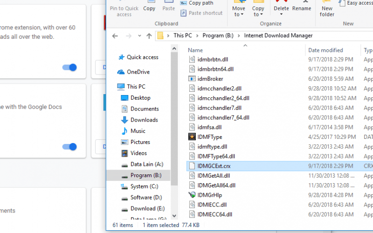Viewport: 373px width, 233px height.
Task: Click the IDMGCExt.crx file icon
Action: click(192, 166)
